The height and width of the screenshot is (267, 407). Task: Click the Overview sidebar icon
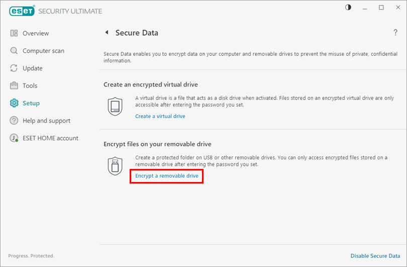(x=14, y=33)
